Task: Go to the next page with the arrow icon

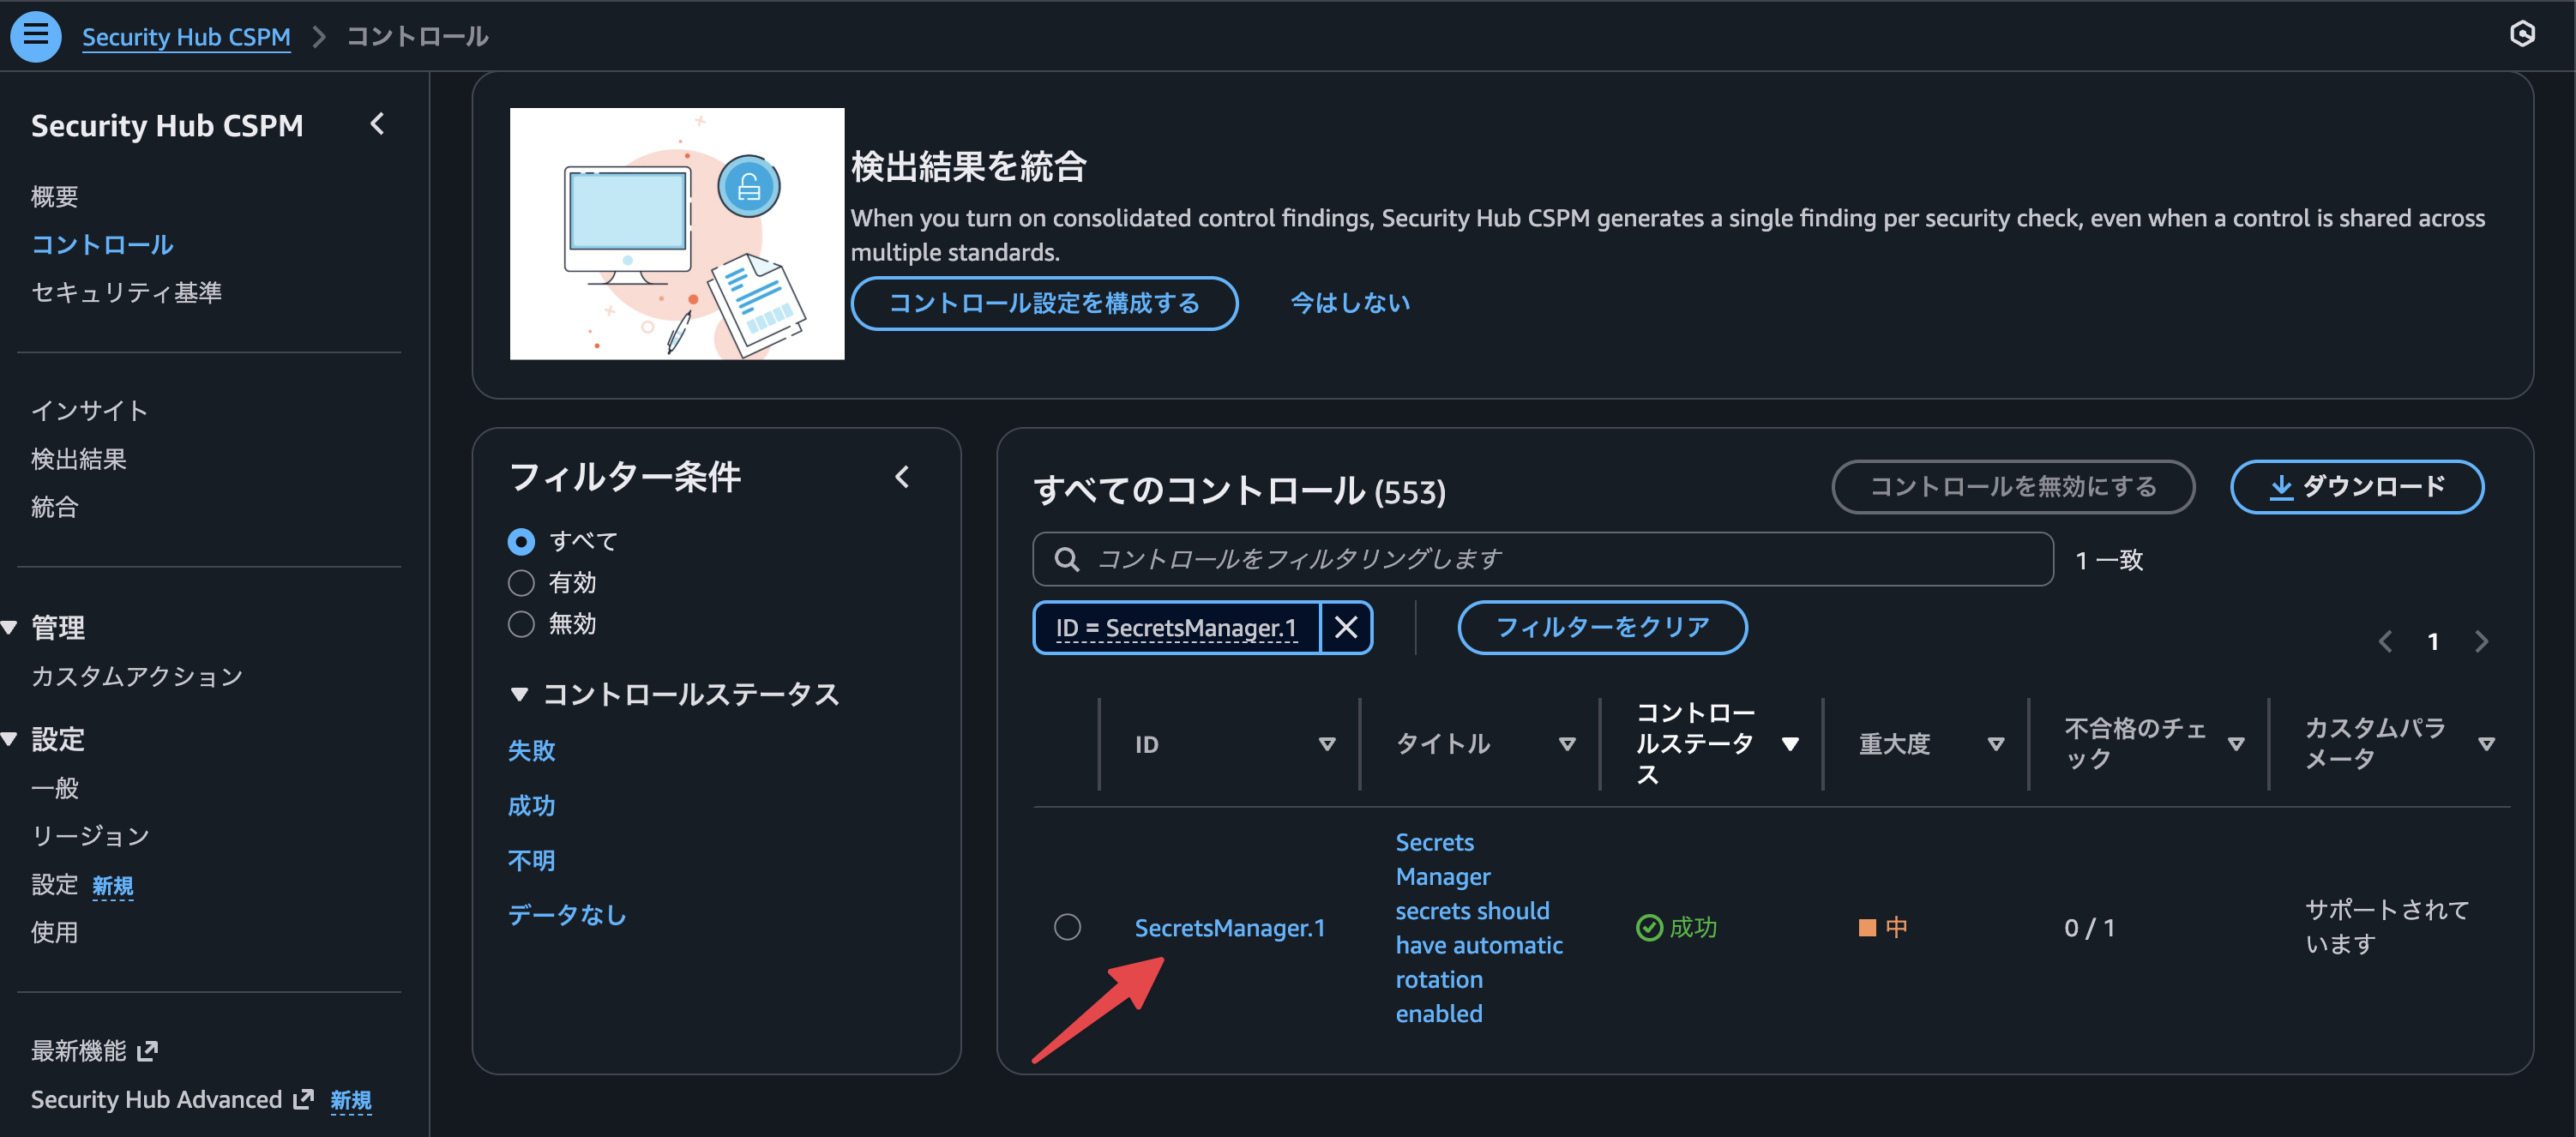Action: click(2481, 641)
